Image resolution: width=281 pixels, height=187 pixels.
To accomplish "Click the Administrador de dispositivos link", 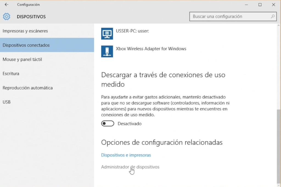I will click(130, 167).
